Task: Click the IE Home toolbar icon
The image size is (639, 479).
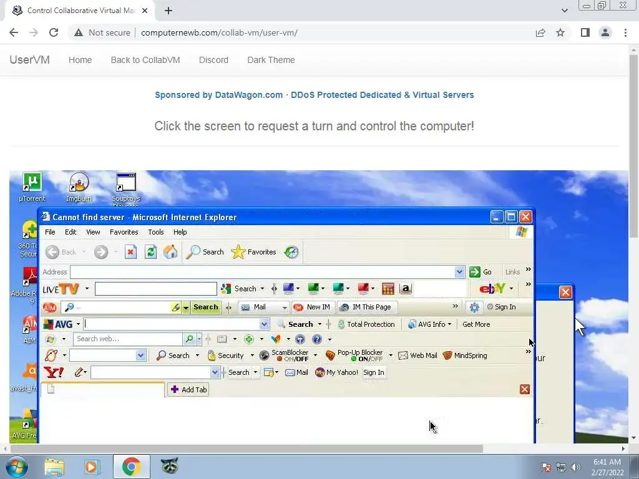Action: pos(170,252)
